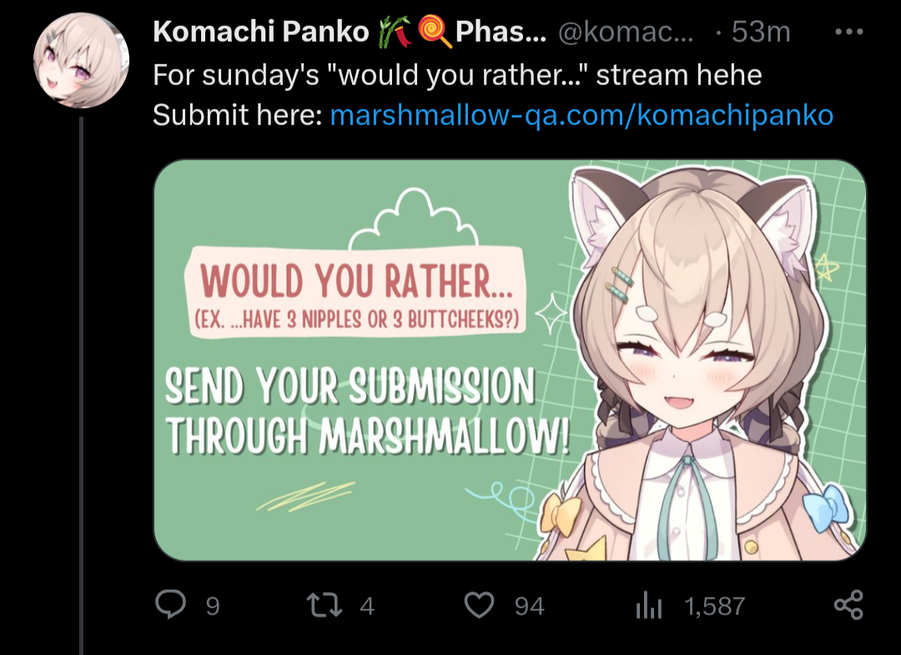
Task: Click Komachi Panko's profile avatar
Action: point(81,60)
